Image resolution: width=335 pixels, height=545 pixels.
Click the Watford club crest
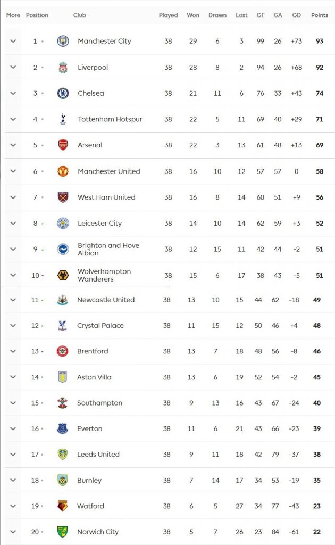point(63,506)
